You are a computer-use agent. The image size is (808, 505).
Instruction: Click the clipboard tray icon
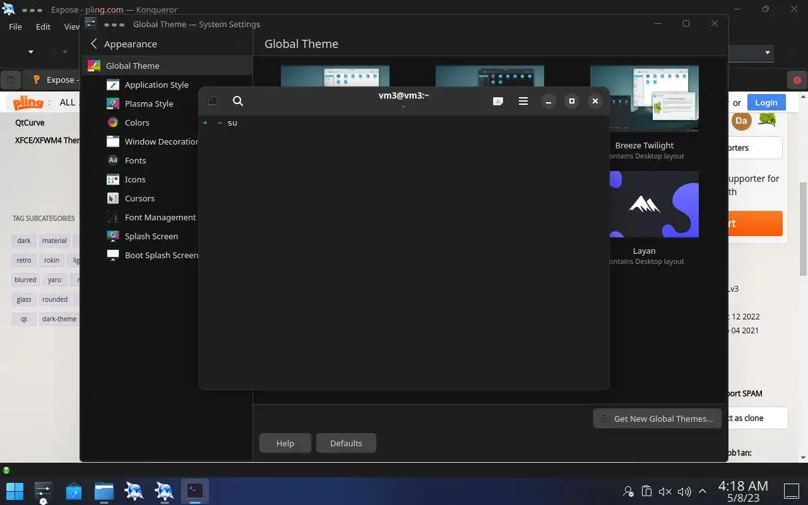(x=646, y=491)
